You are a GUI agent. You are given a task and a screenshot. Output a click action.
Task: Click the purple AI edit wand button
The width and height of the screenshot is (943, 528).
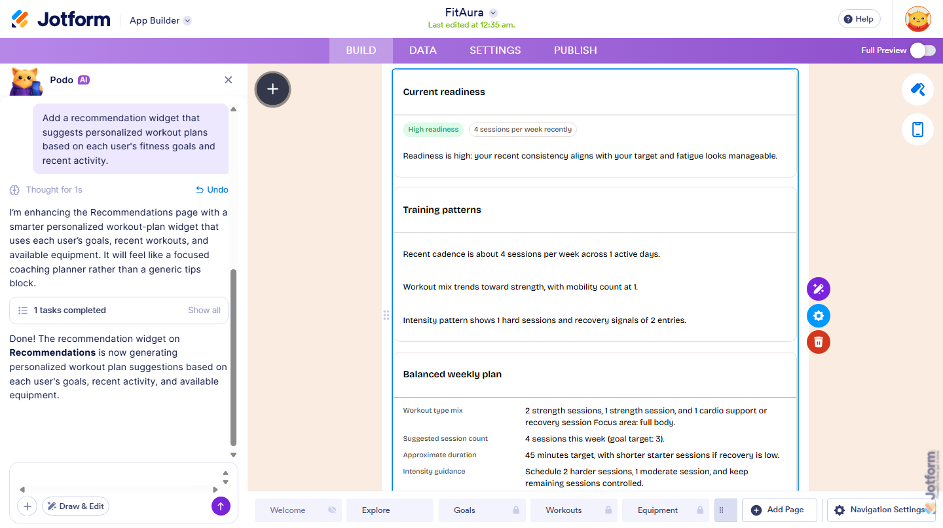point(819,289)
